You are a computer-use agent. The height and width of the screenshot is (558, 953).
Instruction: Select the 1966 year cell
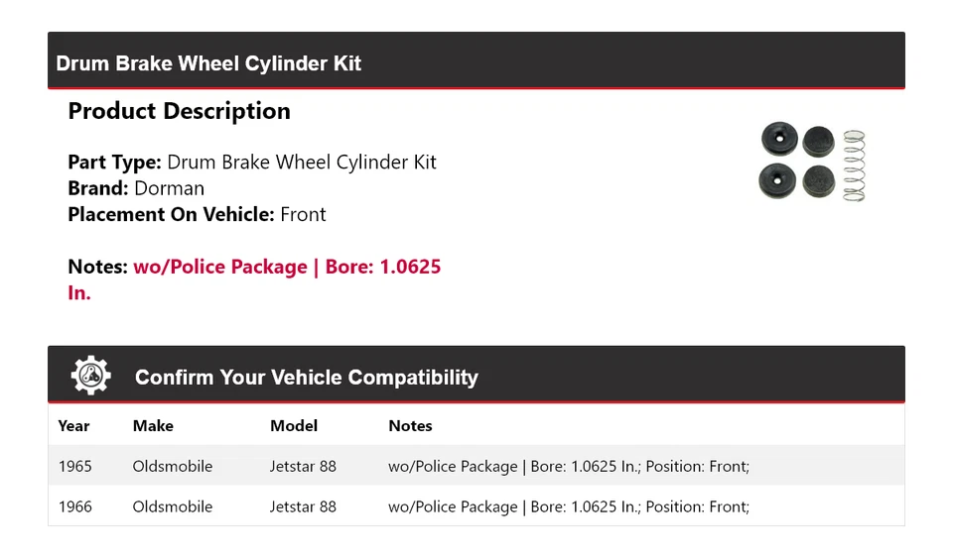75,506
